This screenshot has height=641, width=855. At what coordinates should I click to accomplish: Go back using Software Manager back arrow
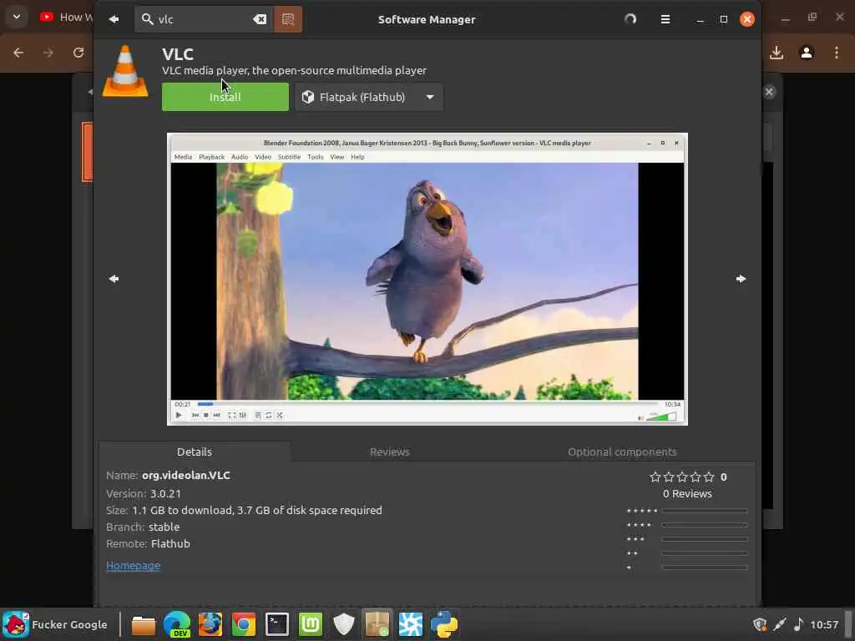pos(114,20)
